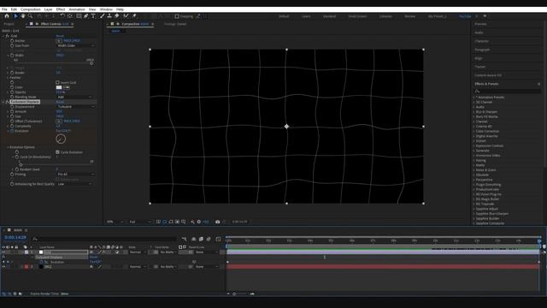Image resolution: width=547 pixels, height=308 pixels.
Task: Open viewer resolution dropdown set to Full
Action: point(140,222)
